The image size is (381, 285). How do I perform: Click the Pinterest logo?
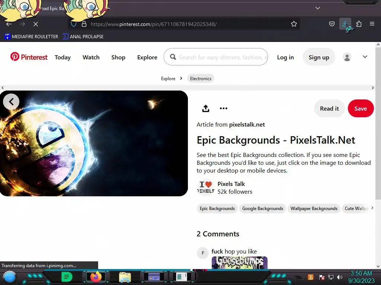tap(29, 57)
